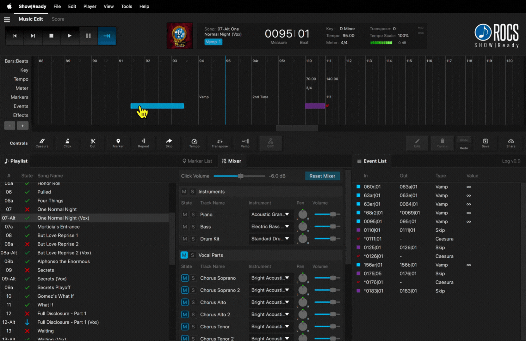Screen dimensions: 526x341
Task: Switch to the Marker List tab
Action: 197,161
